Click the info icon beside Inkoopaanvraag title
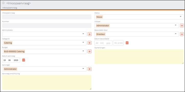Image resolution: width=185 pixels, height=92 pixels. tap(3, 3)
